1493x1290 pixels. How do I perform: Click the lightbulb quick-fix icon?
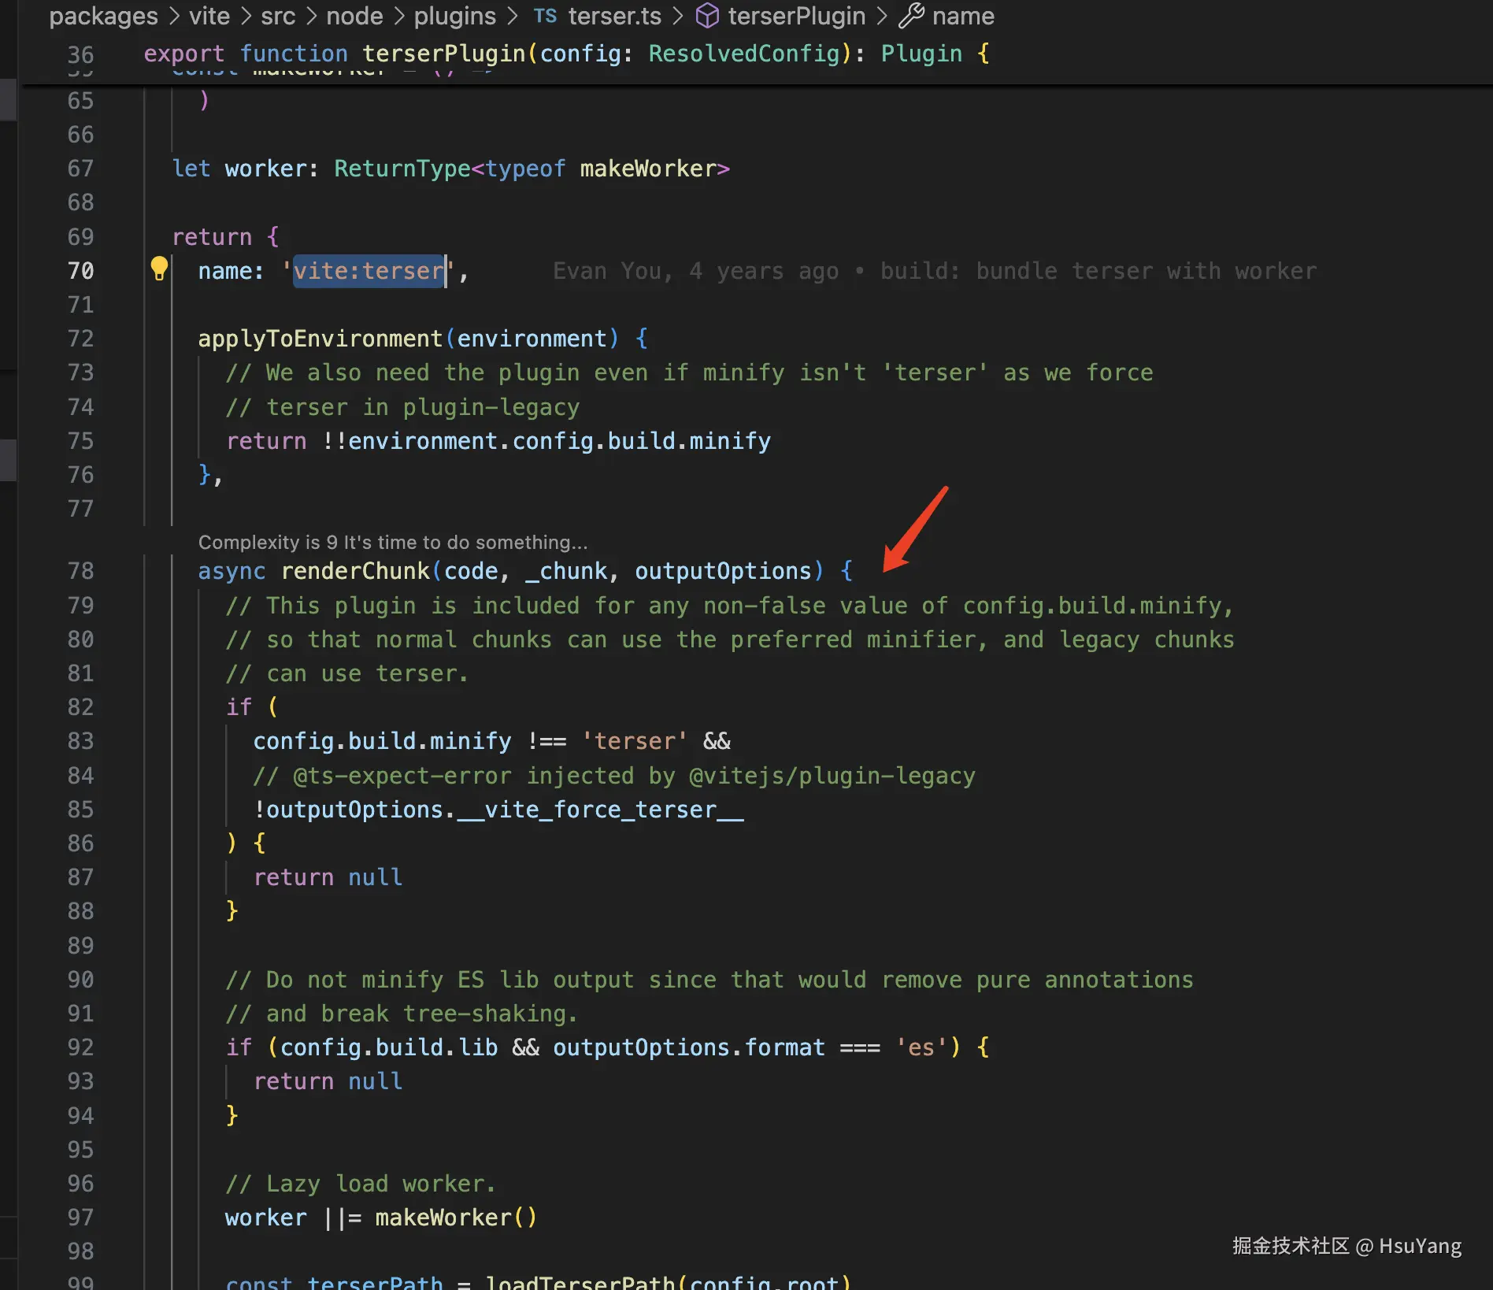pos(159,269)
